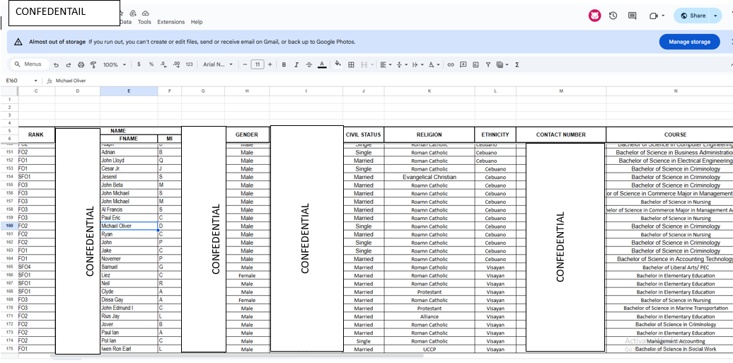Search the Menus box

point(29,64)
